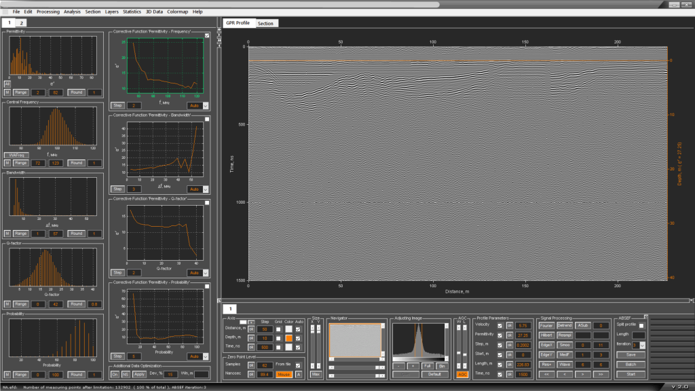Apply the Hilbert transform button
The height and width of the screenshot is (391, 695).
point(546,335)
